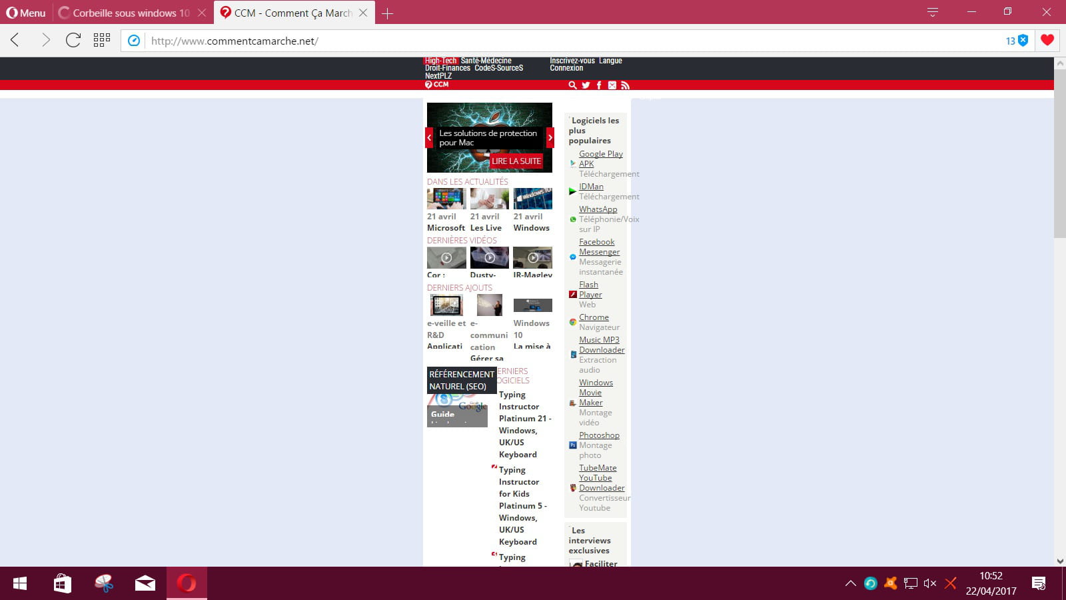Click the Opera taskbar icon
The height and width of the screenshot is (600, 1066).
tap(187, 583)
